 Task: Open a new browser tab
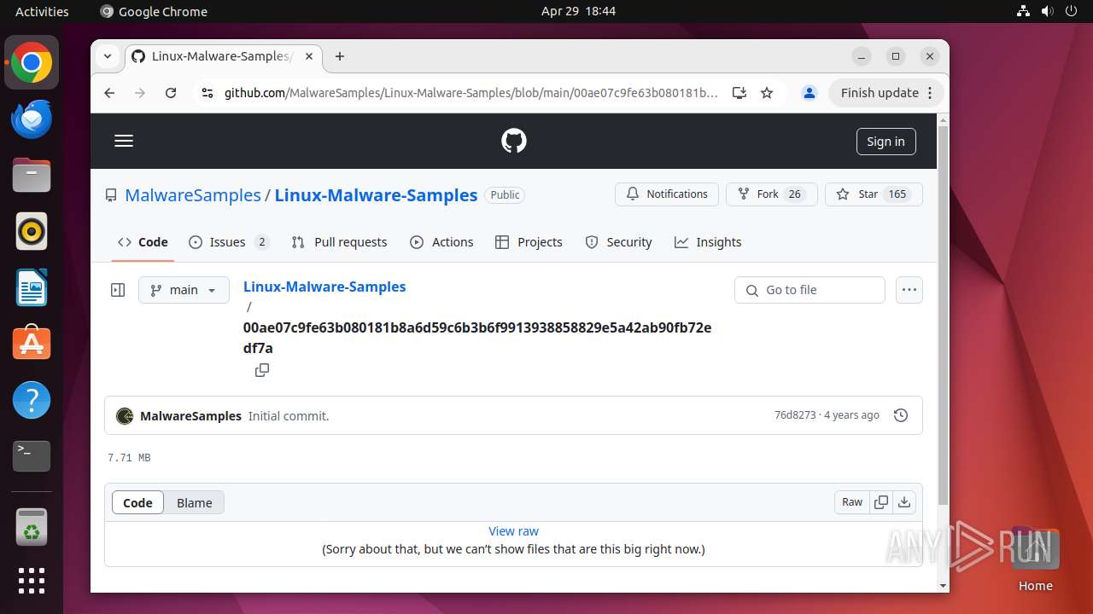pyautogui.click(x=340, y=56)
